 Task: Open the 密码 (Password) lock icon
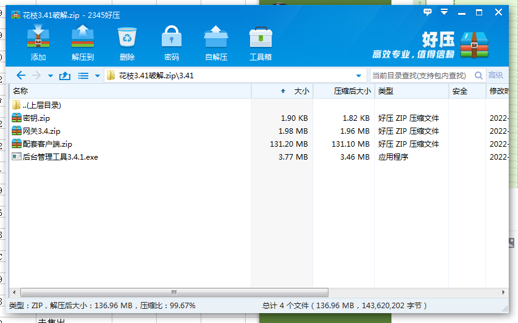click(x=172, y=36)
